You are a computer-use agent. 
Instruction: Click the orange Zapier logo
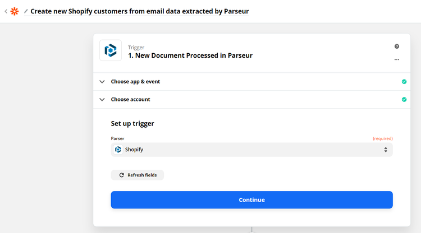point(15,11)
